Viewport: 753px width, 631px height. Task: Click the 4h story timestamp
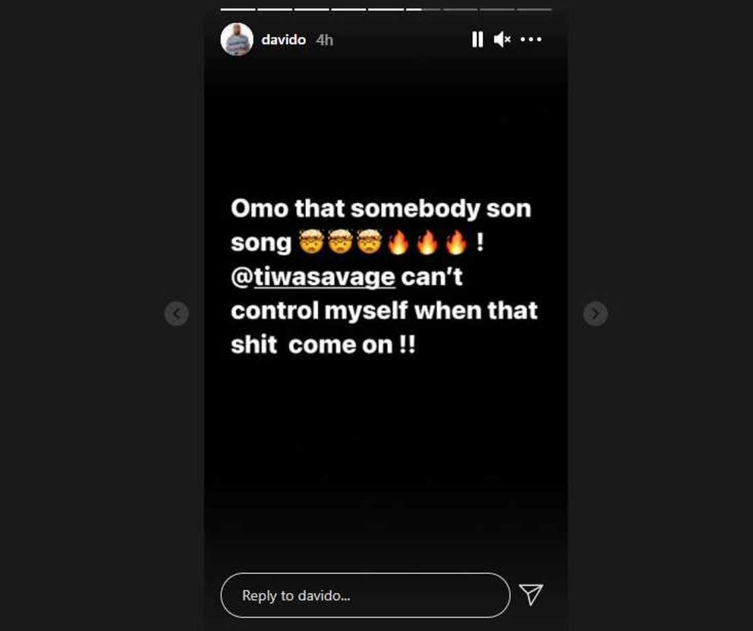[324, 40]
